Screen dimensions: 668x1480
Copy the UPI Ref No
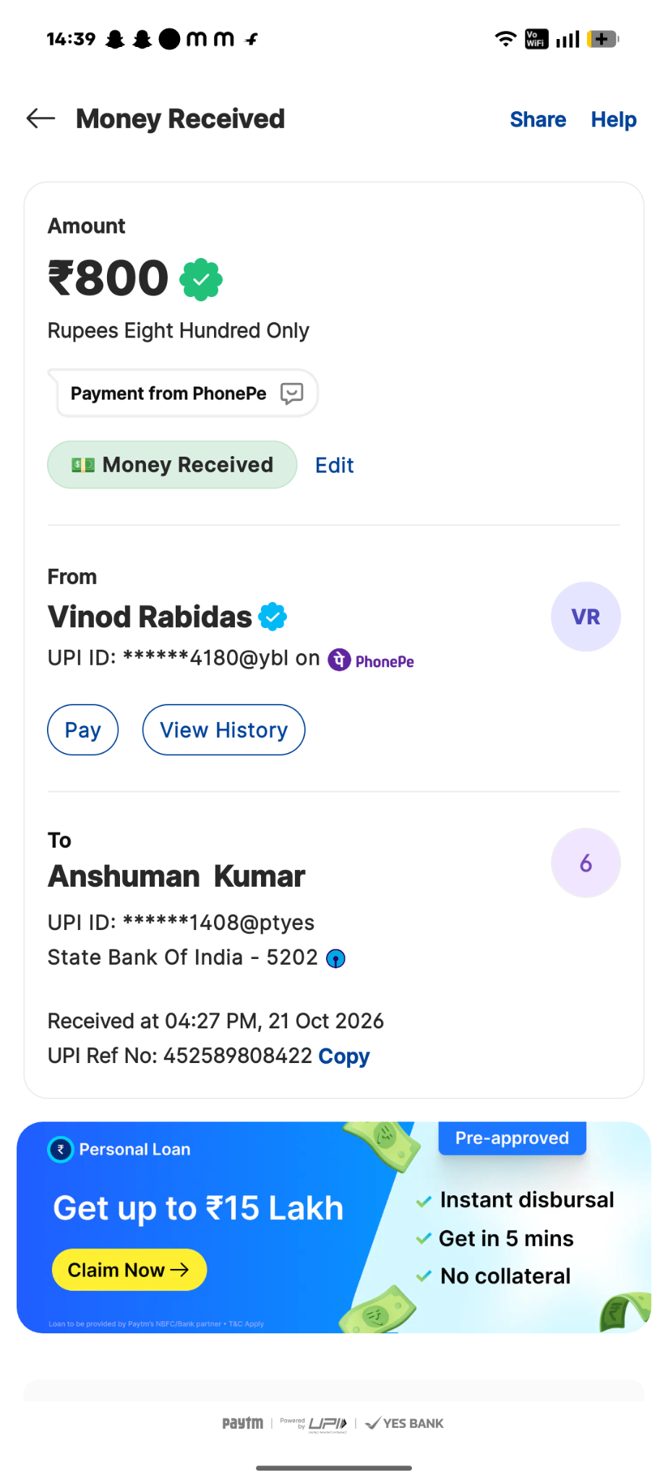(344, 1057)
